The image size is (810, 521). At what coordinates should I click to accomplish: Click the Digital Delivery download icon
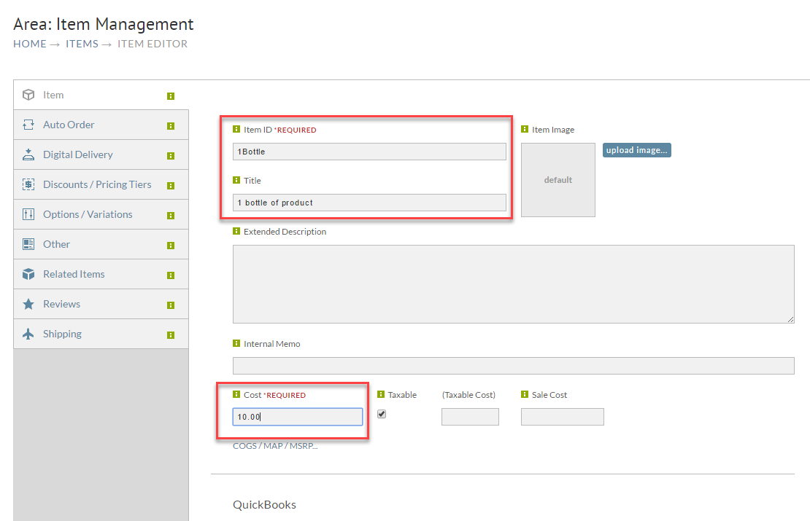(x=28, y=154)
